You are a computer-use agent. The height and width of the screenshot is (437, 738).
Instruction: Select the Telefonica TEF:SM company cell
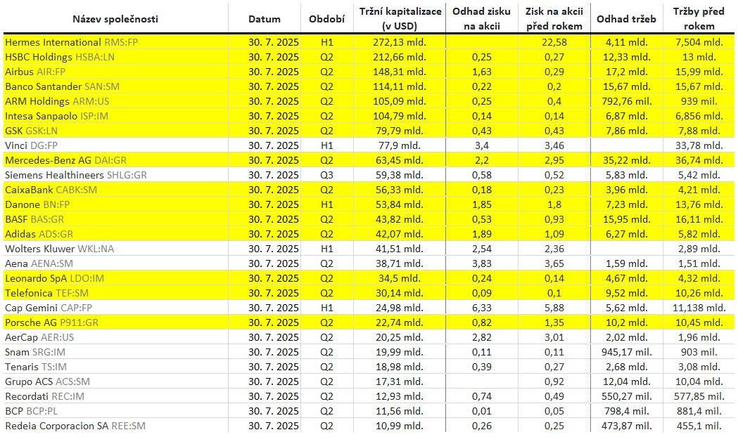[116, 293]
